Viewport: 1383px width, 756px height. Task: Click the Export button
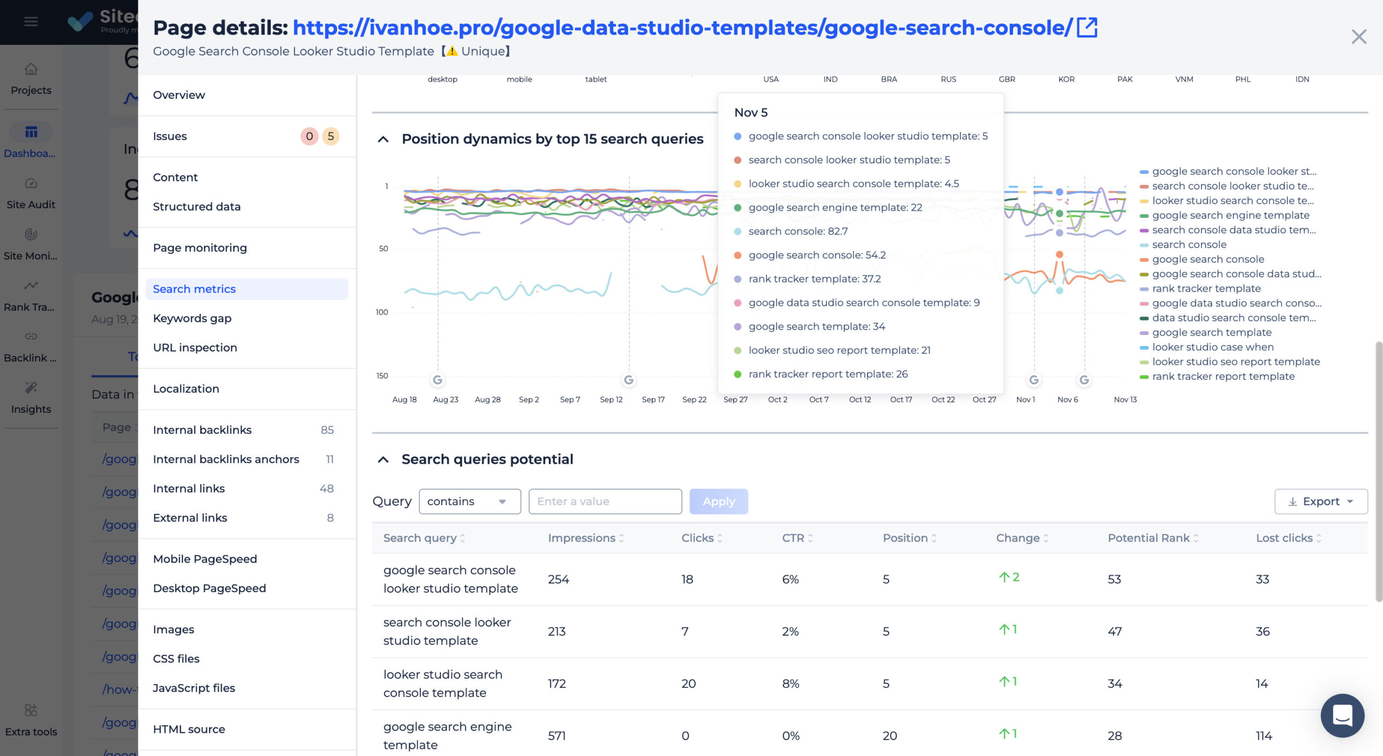pos(1320,501)
